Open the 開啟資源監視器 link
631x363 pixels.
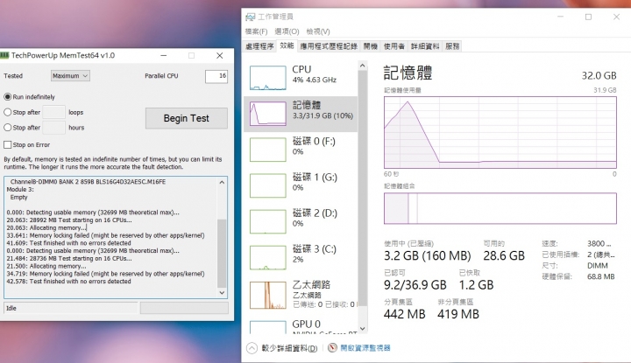pos(365,348)
